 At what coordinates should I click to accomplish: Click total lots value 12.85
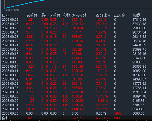point(30,41)
